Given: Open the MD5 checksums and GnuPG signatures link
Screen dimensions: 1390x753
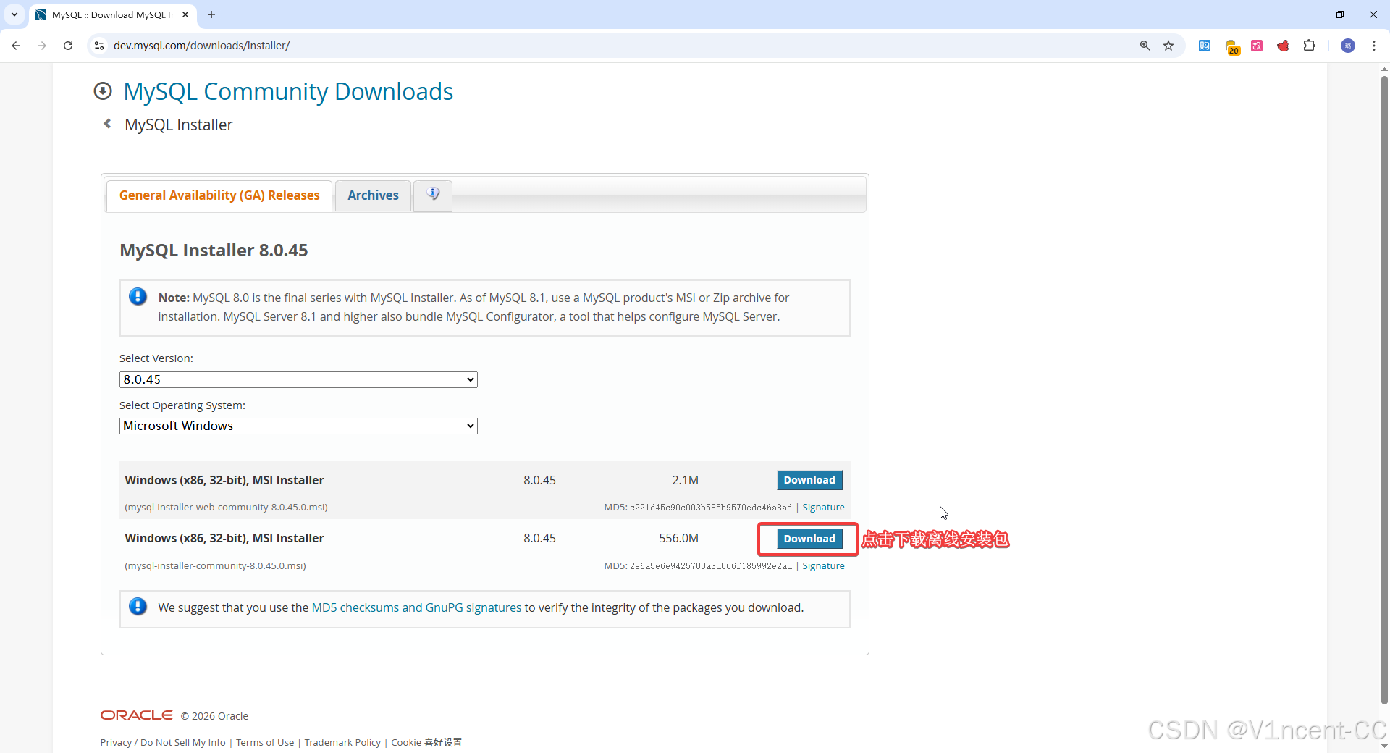Looking at the screenshot, I should [x=416, y=607].
